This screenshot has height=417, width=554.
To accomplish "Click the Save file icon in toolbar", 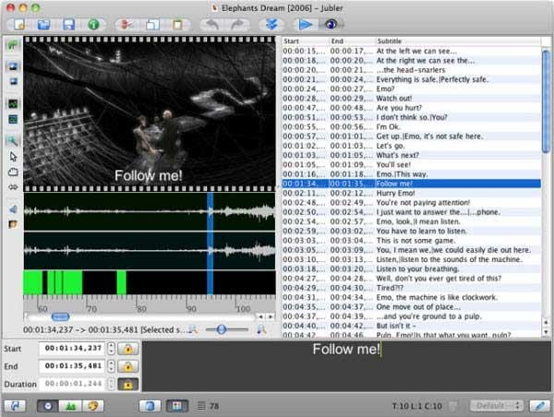I will click(70, 23).
